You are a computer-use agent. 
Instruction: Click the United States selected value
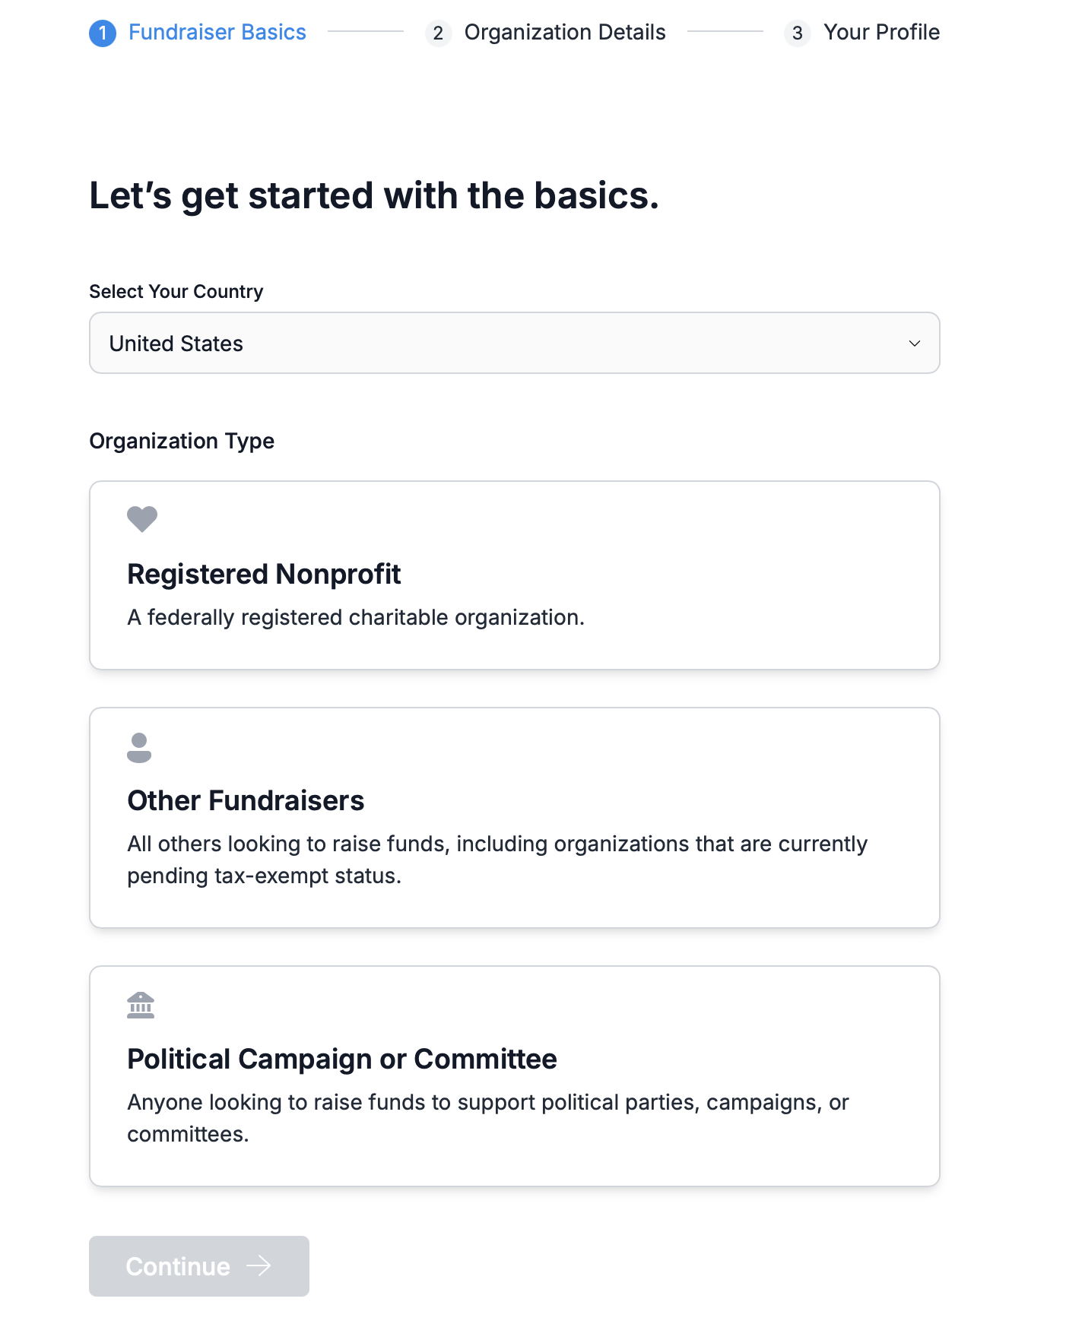tap(176, 344)
